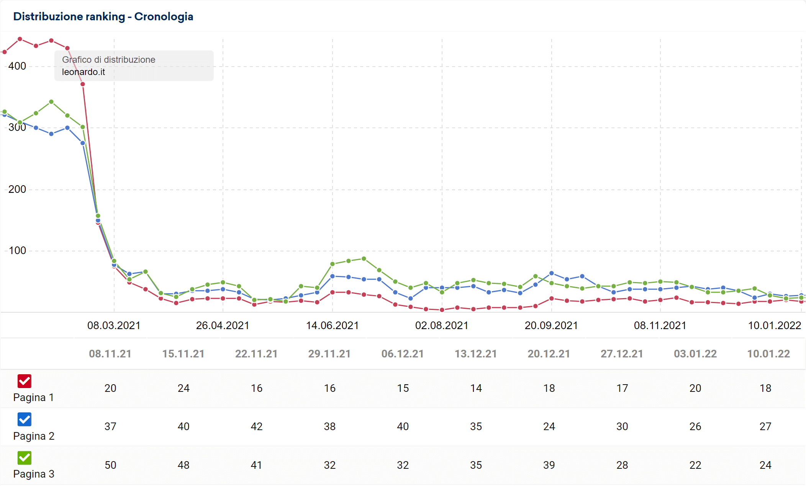Click red line lowest point at 02.08.2021
Viewport: 806px width, 486px height.
coord(442,310)
